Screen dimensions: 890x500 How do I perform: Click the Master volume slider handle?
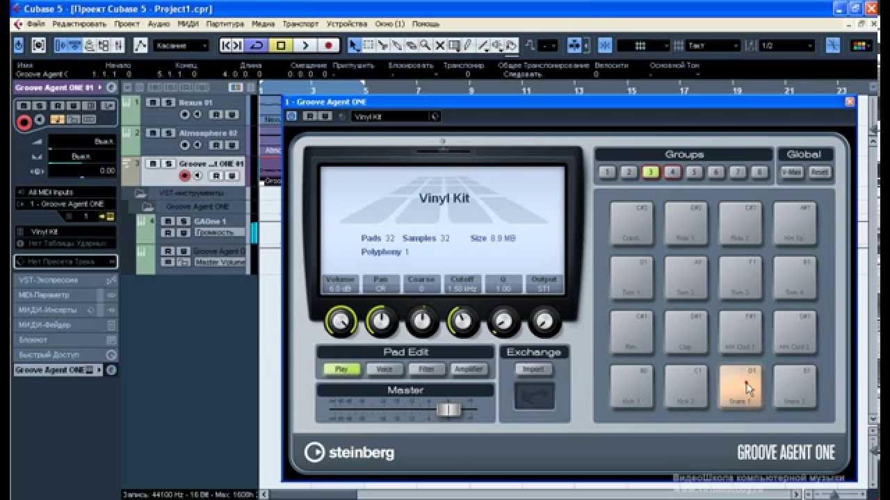[448, 410]
